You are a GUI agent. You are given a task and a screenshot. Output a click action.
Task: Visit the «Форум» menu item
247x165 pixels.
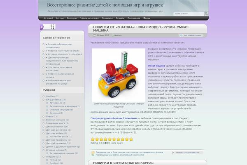[x=147, y=18]
